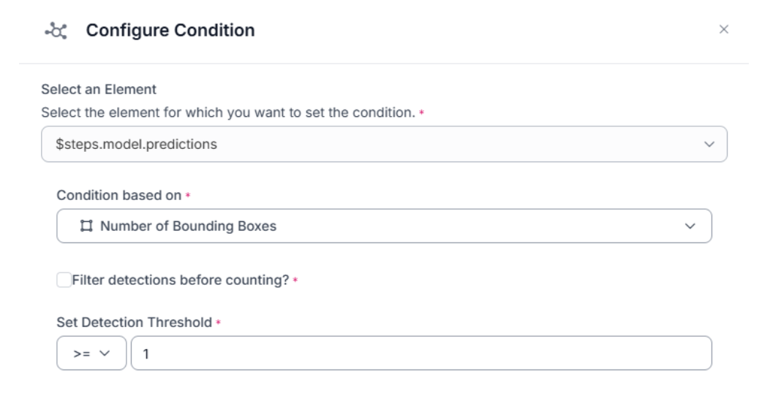This screenshot has height=406, width=781.
Task: Click the chevron next to the >= operator
Action: tap(104, 353)
